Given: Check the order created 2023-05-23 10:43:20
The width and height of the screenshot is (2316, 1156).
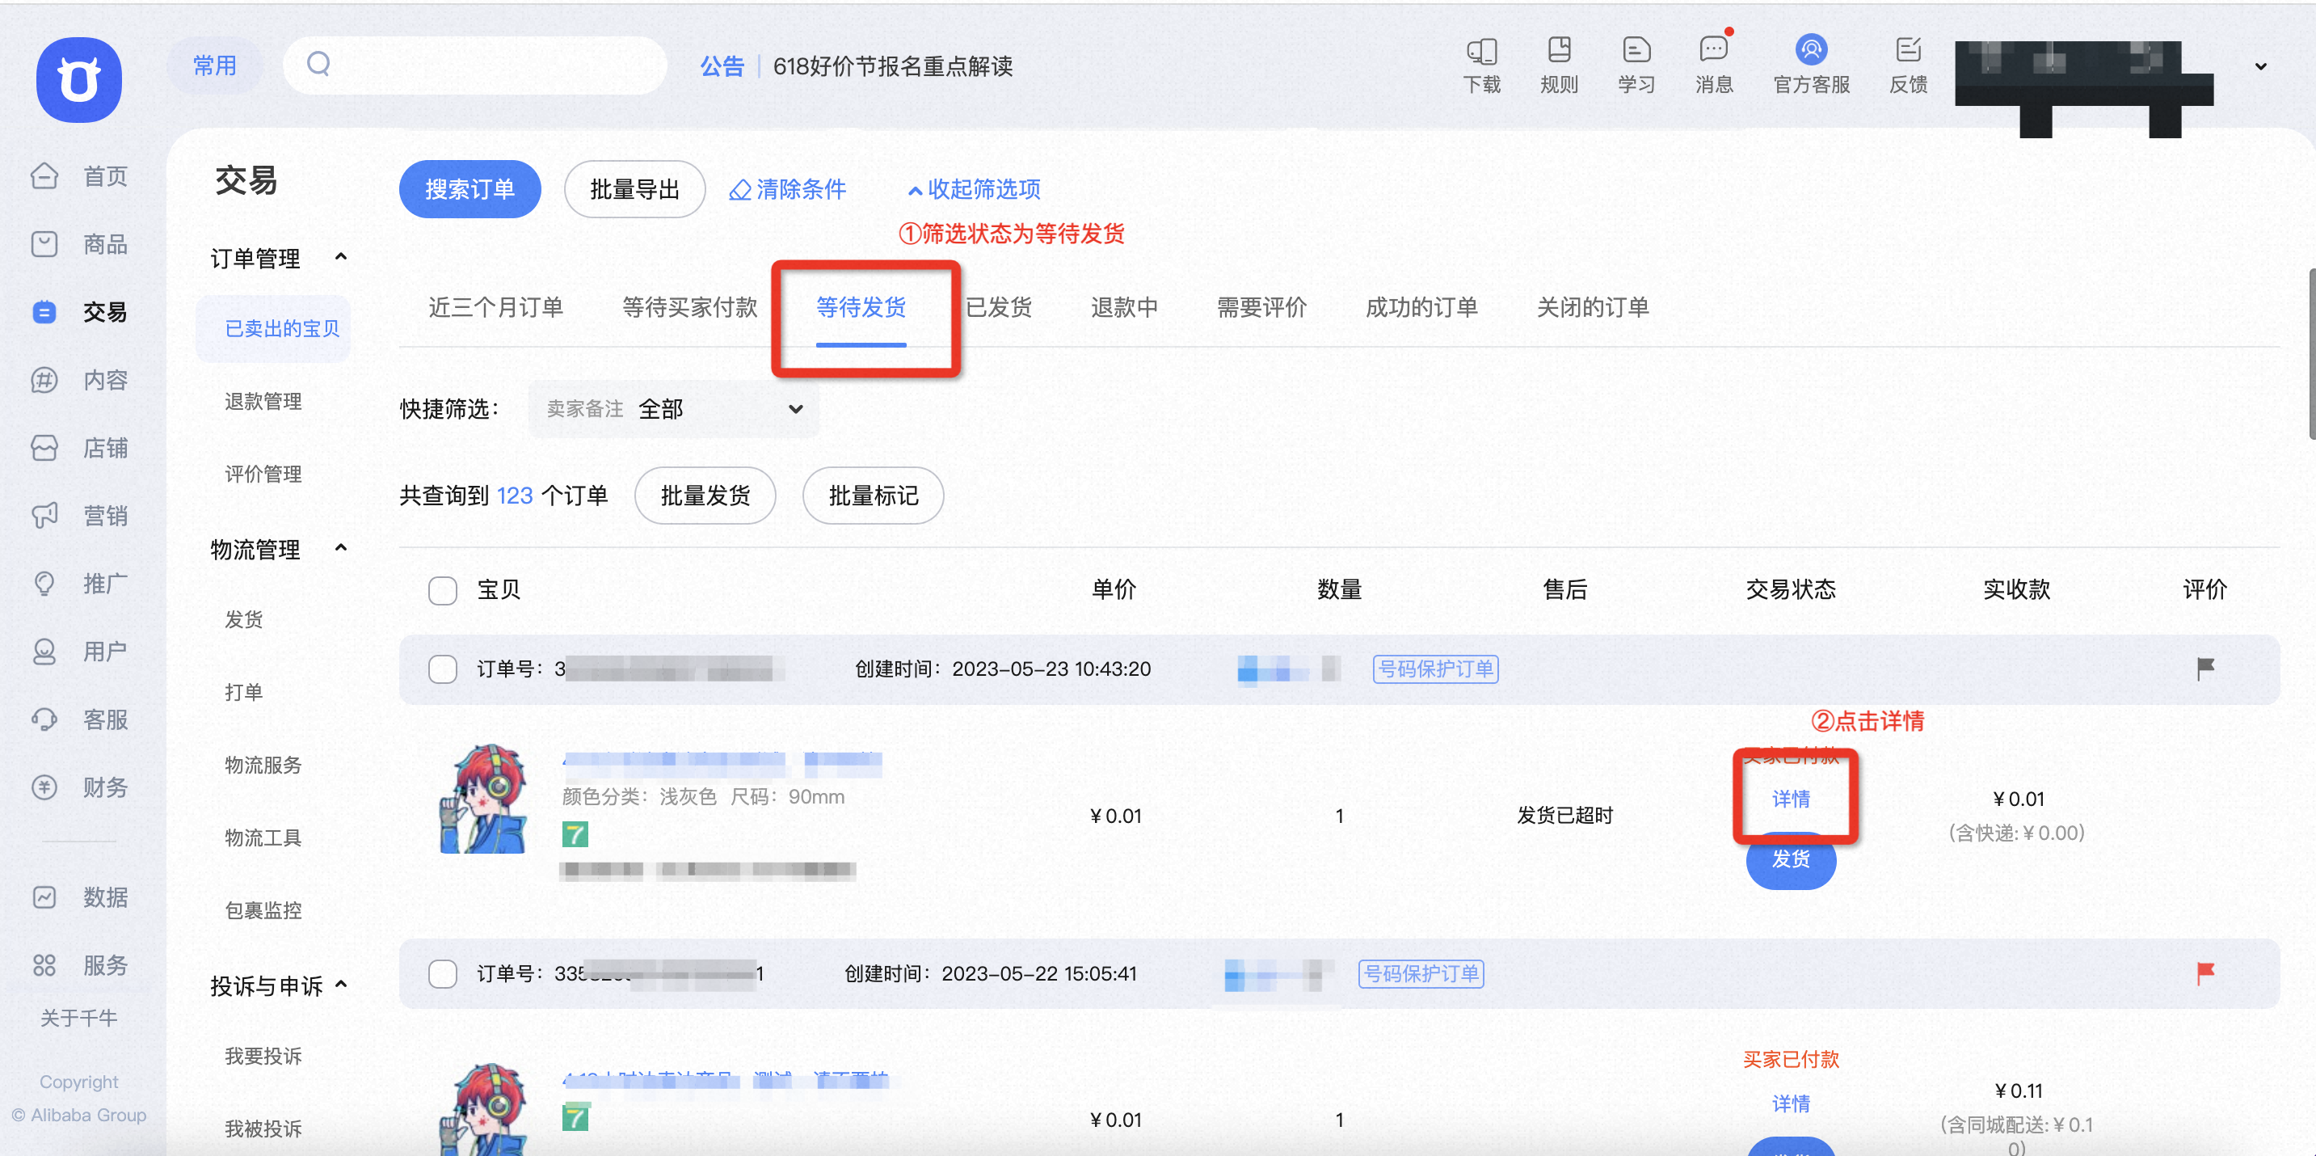Looking at the screenshot, I should [x=442, y=669].
